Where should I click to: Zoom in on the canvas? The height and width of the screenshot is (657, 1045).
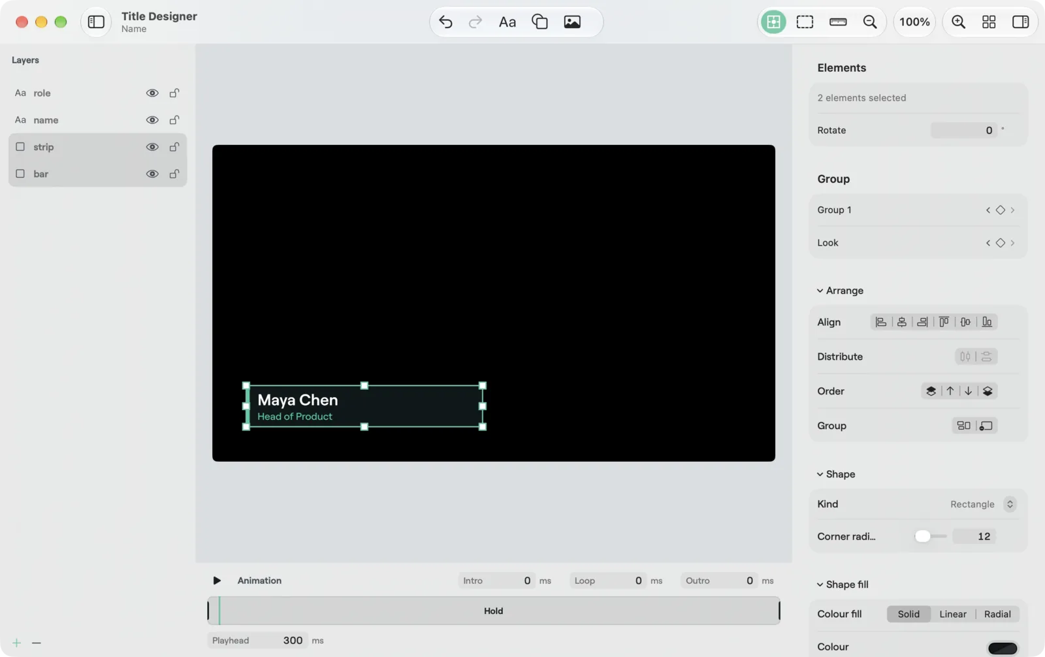(x=958, y=22)
